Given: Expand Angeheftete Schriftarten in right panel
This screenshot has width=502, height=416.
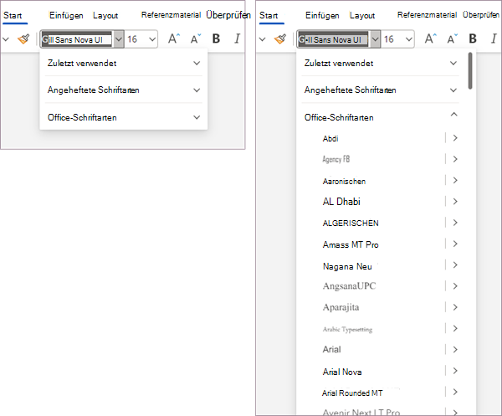Looking at the screenshot, I should [x=381, y=90].
